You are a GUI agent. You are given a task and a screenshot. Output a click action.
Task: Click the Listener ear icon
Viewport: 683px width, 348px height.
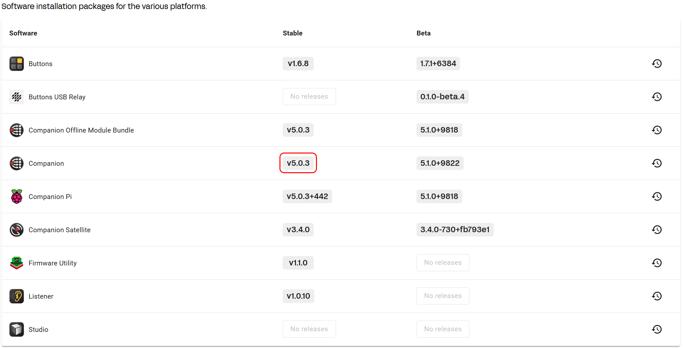16,296
